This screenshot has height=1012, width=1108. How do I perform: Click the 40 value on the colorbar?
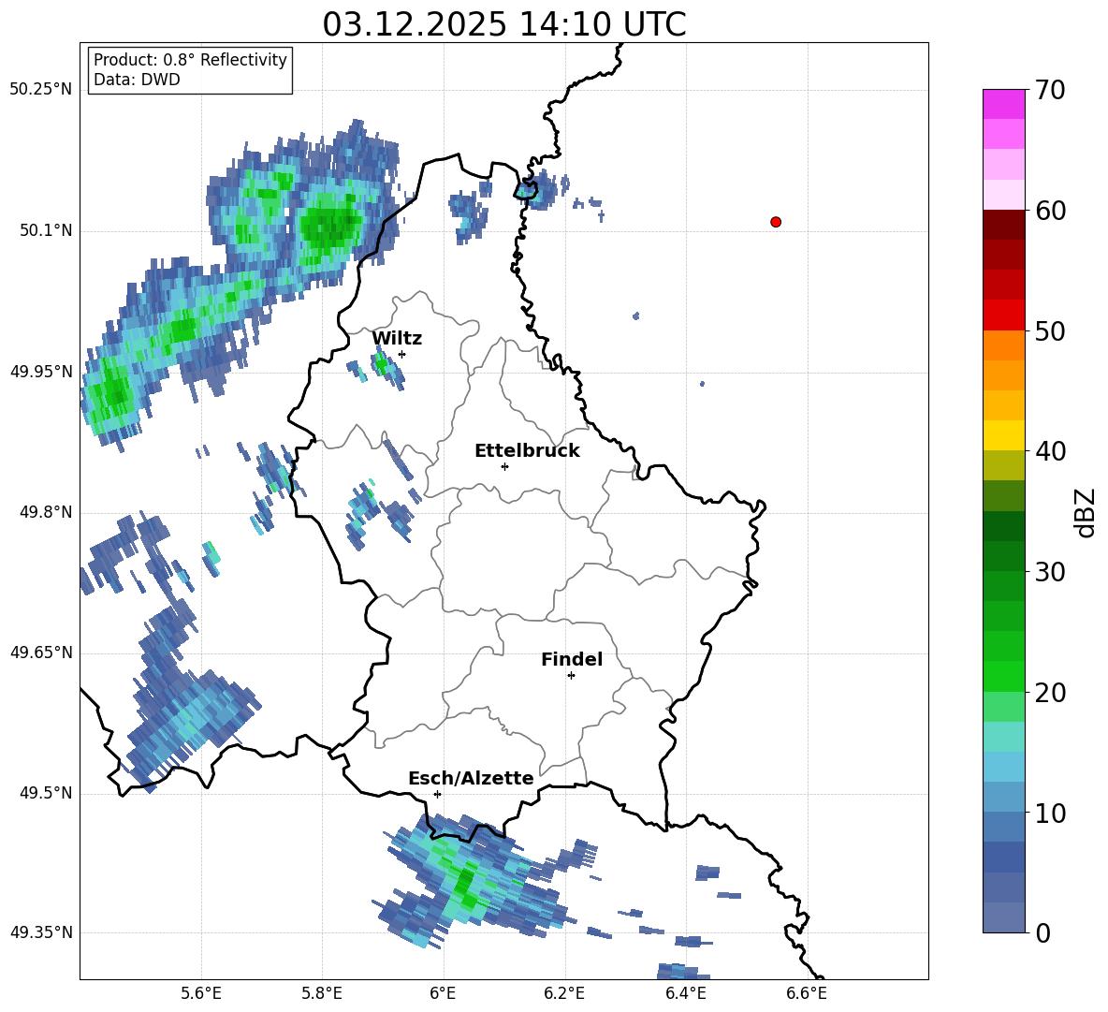[x=1049, y=451]
